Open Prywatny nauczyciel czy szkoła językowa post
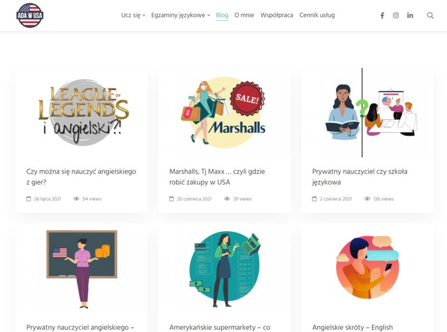447x332 pixels. point(360,176)
